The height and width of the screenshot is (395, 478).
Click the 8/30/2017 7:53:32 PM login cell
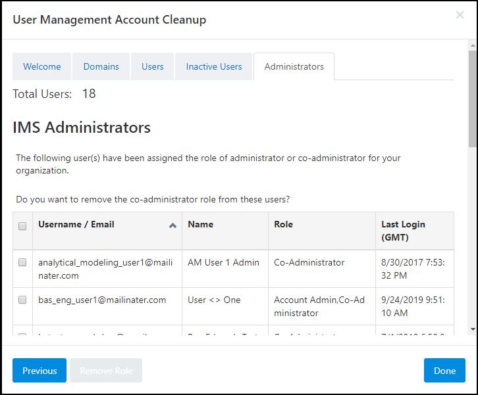point(415,269)
